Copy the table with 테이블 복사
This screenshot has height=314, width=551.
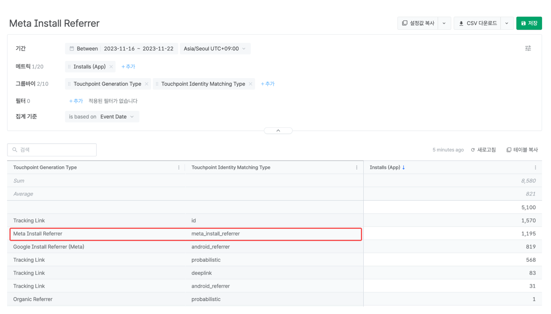522,150
